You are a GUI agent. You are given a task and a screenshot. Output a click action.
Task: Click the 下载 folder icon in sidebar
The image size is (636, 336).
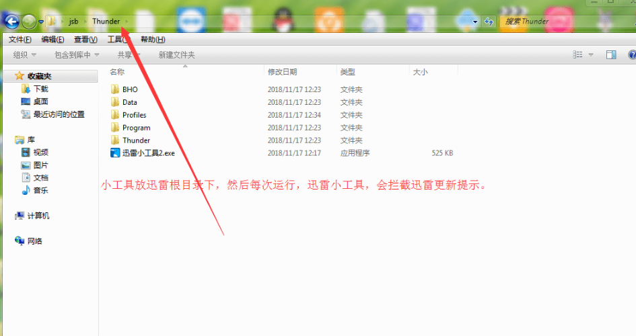(x=26, y=89)
